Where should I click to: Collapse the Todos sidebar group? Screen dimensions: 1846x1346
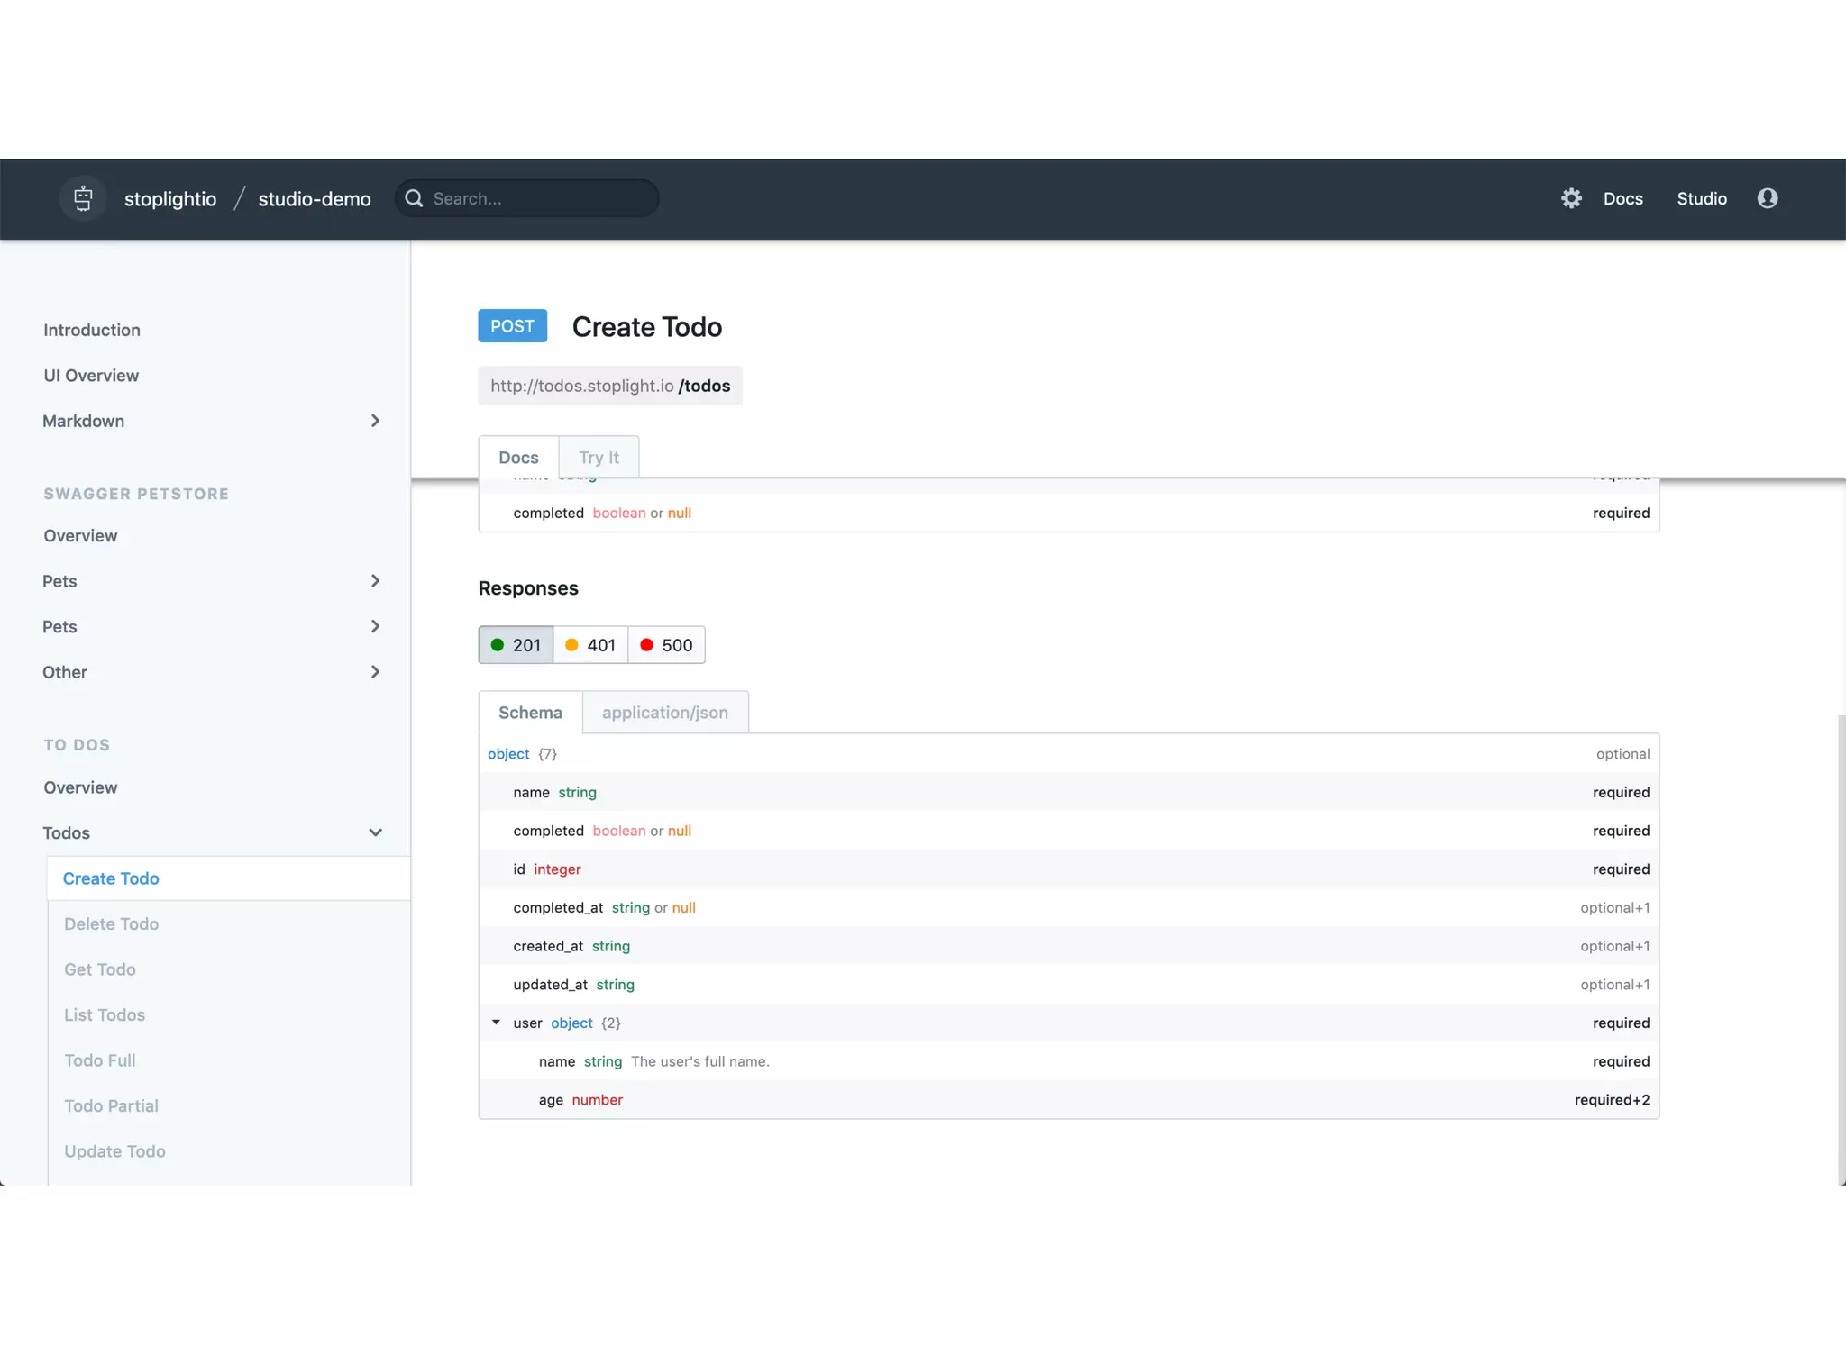coord(375,832)
